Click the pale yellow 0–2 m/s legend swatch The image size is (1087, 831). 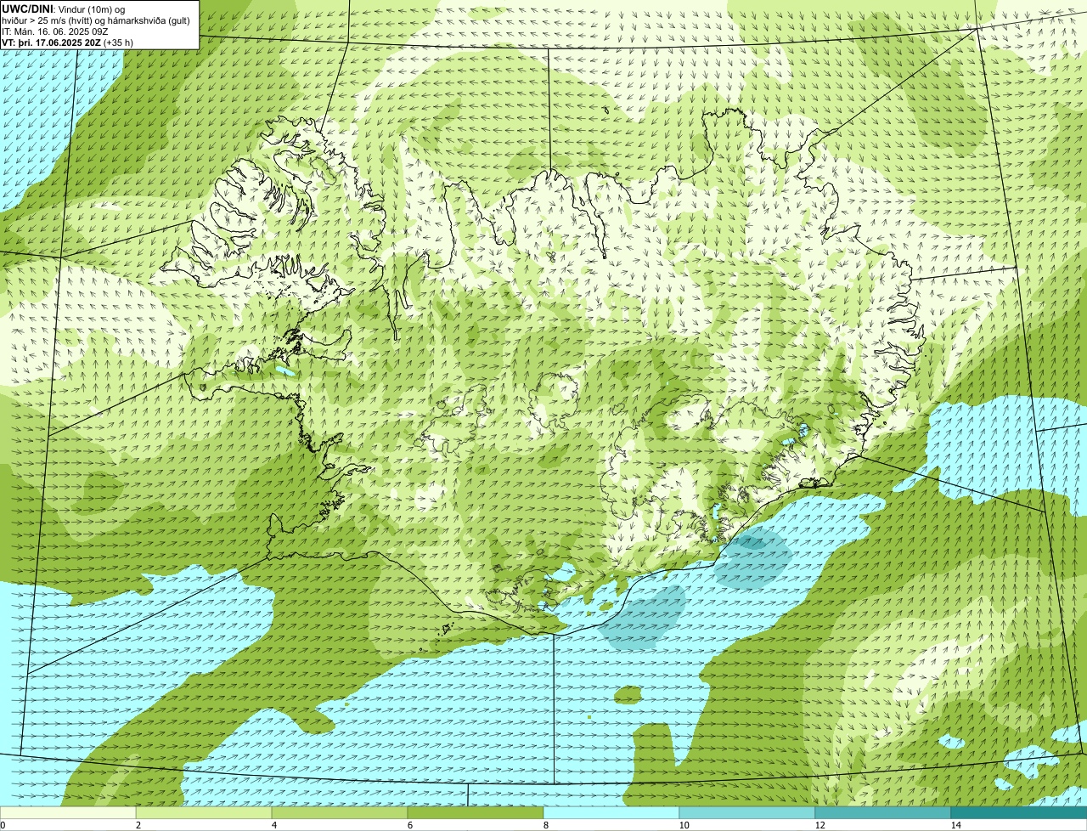pyautogui.click(x=68, y=813)
